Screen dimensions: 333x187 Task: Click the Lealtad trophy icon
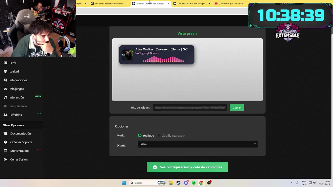click(5, 71)
